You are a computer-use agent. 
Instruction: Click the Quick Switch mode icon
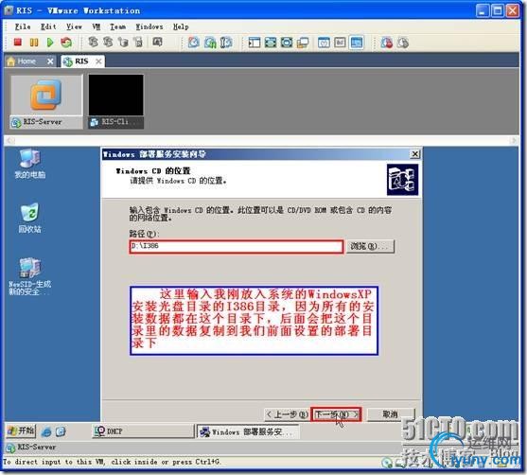287,43
